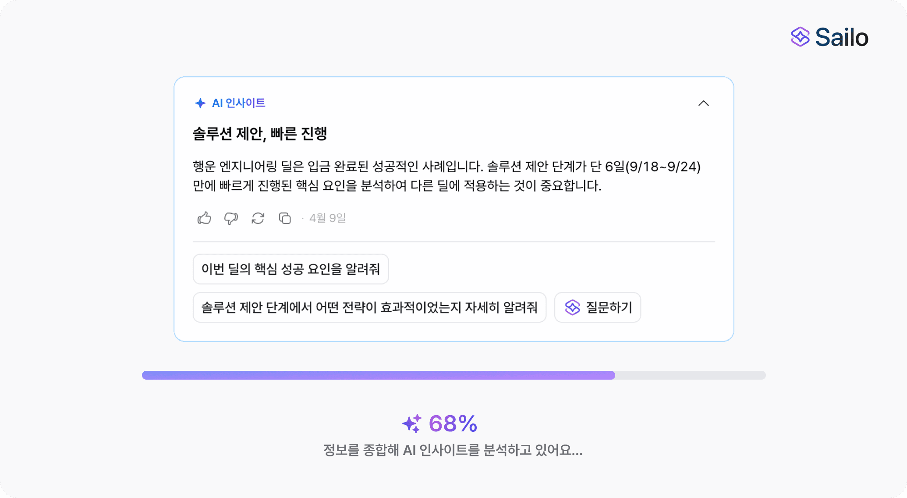Click the filled purple progress bar

click(379, 375)
